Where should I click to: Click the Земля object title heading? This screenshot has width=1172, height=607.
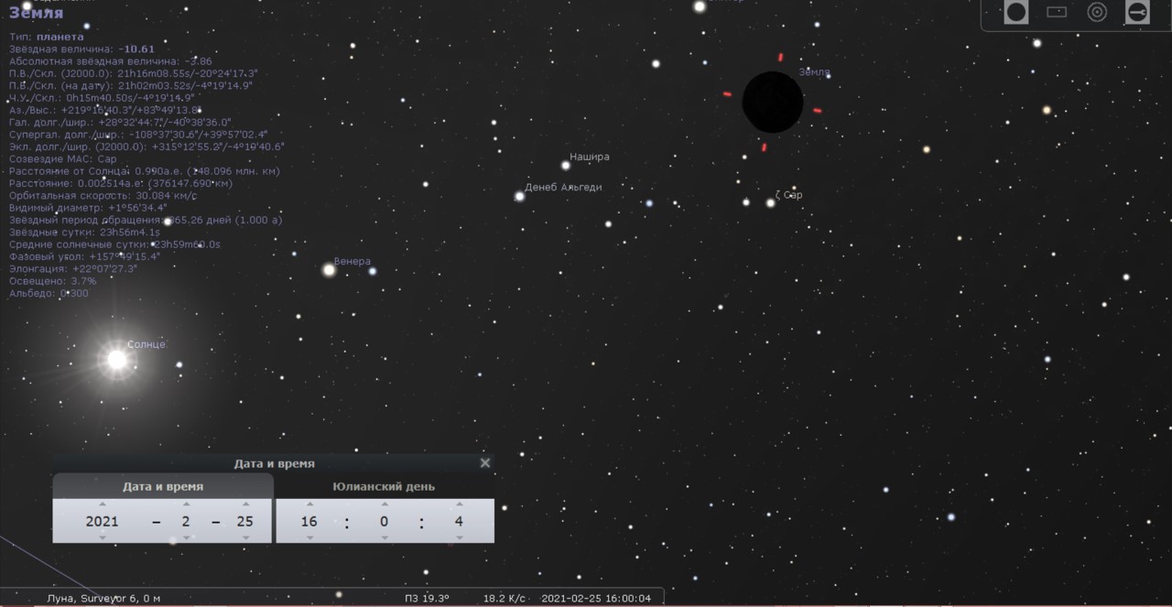(x=37, y=14)
